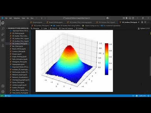Open the Copilot chat icon in title bar
Viewport: 151px width, 113px height.
(x=108, y=18)
